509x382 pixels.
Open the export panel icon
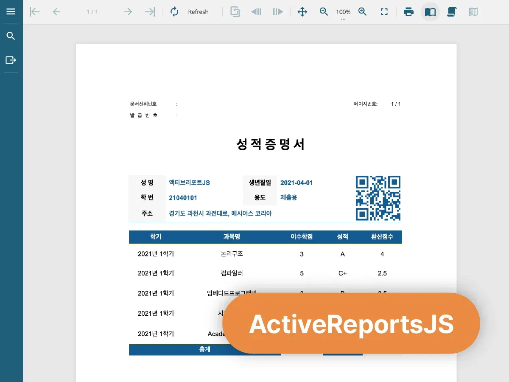(x=11, y=60)
